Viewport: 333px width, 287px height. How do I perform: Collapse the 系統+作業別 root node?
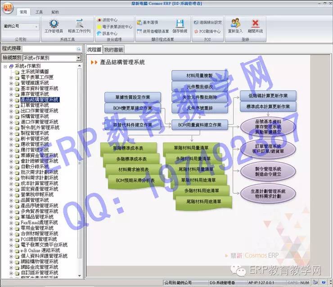[5, 66]
